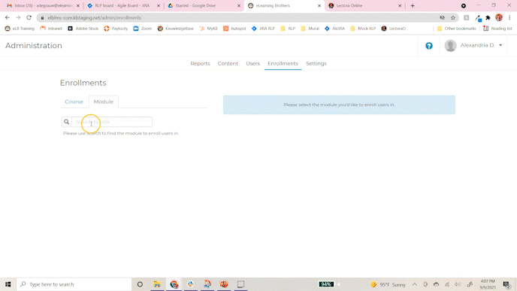Open the KnowledgeBase bookmark
Viewport: 517px width, 291px height.
pos(176,29)
